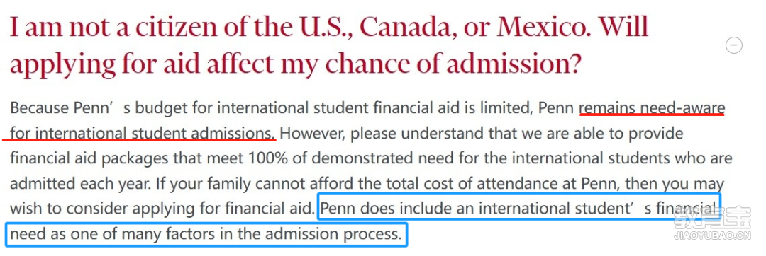Click the word "However" in the paragraph
The width and height of the screenshot is (766, 256).
(x=311, y=134)
